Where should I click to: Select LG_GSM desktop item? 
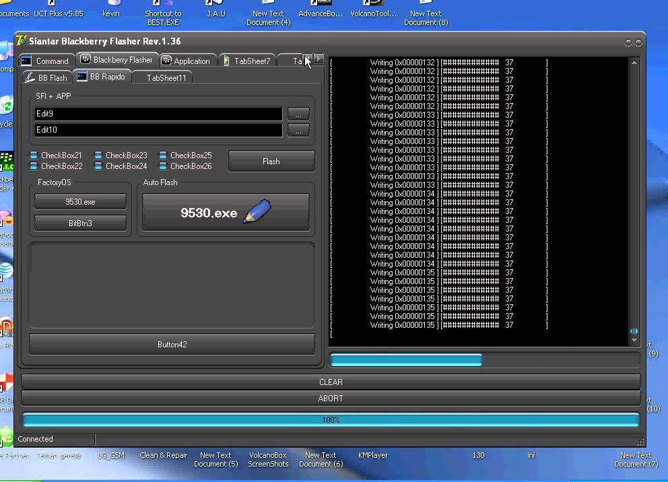[111, 455]
